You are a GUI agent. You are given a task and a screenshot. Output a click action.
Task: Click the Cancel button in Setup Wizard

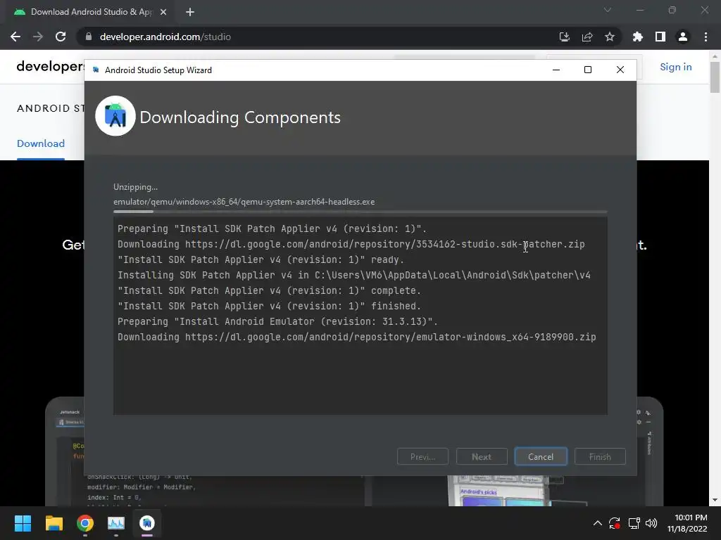coord(541,456)
